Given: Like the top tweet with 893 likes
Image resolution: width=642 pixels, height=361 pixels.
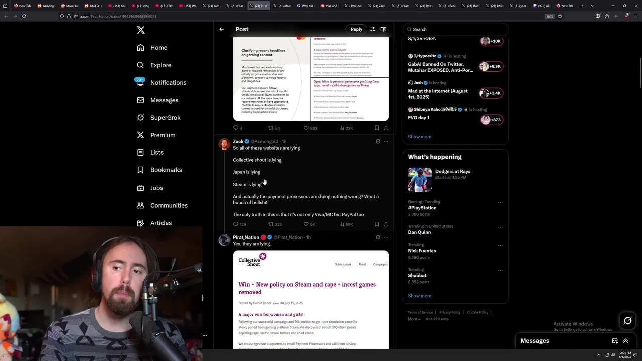Looking at the screenshot, I should [310, 128].
